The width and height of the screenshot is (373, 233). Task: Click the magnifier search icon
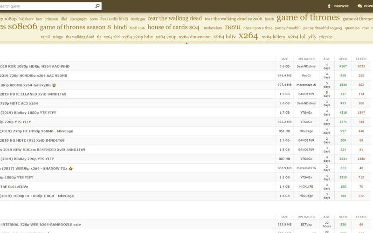click(x=97, y=6)
